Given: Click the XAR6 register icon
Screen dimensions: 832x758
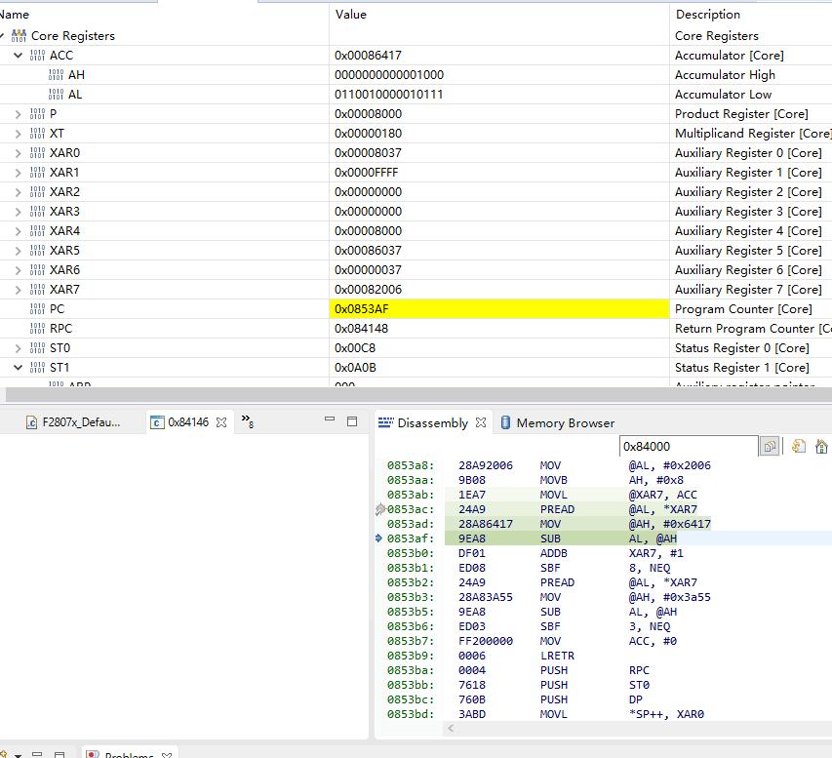Looking at the screenshot, I should click(x=38, y=269).
